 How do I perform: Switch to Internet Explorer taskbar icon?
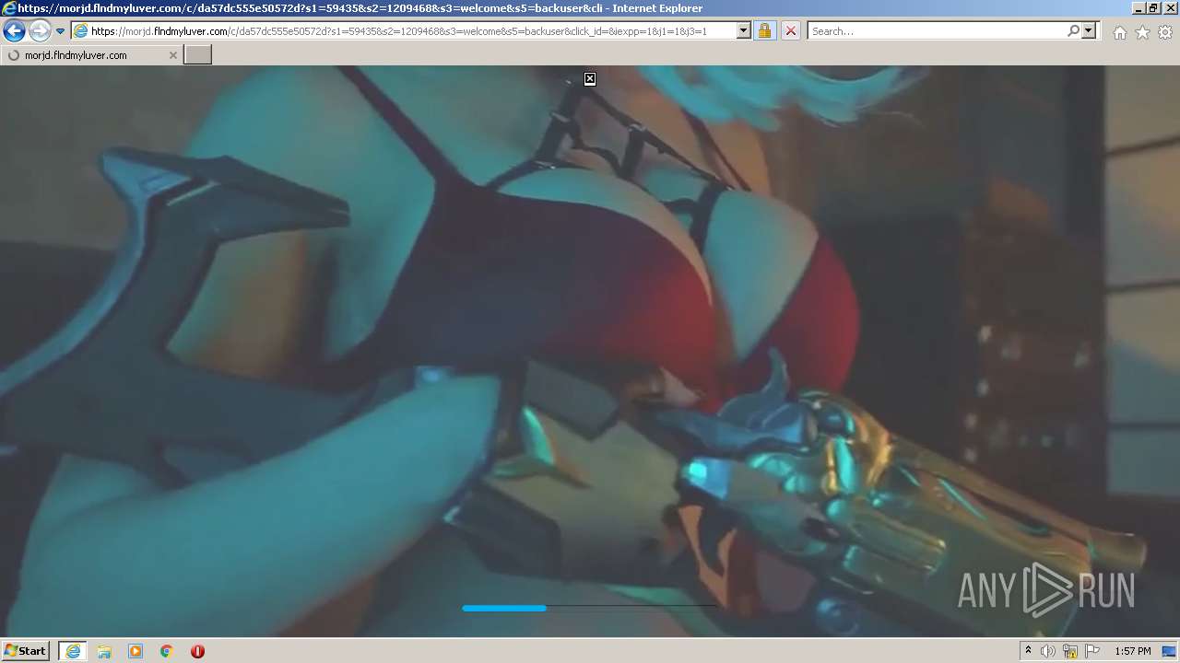(73, 651)
